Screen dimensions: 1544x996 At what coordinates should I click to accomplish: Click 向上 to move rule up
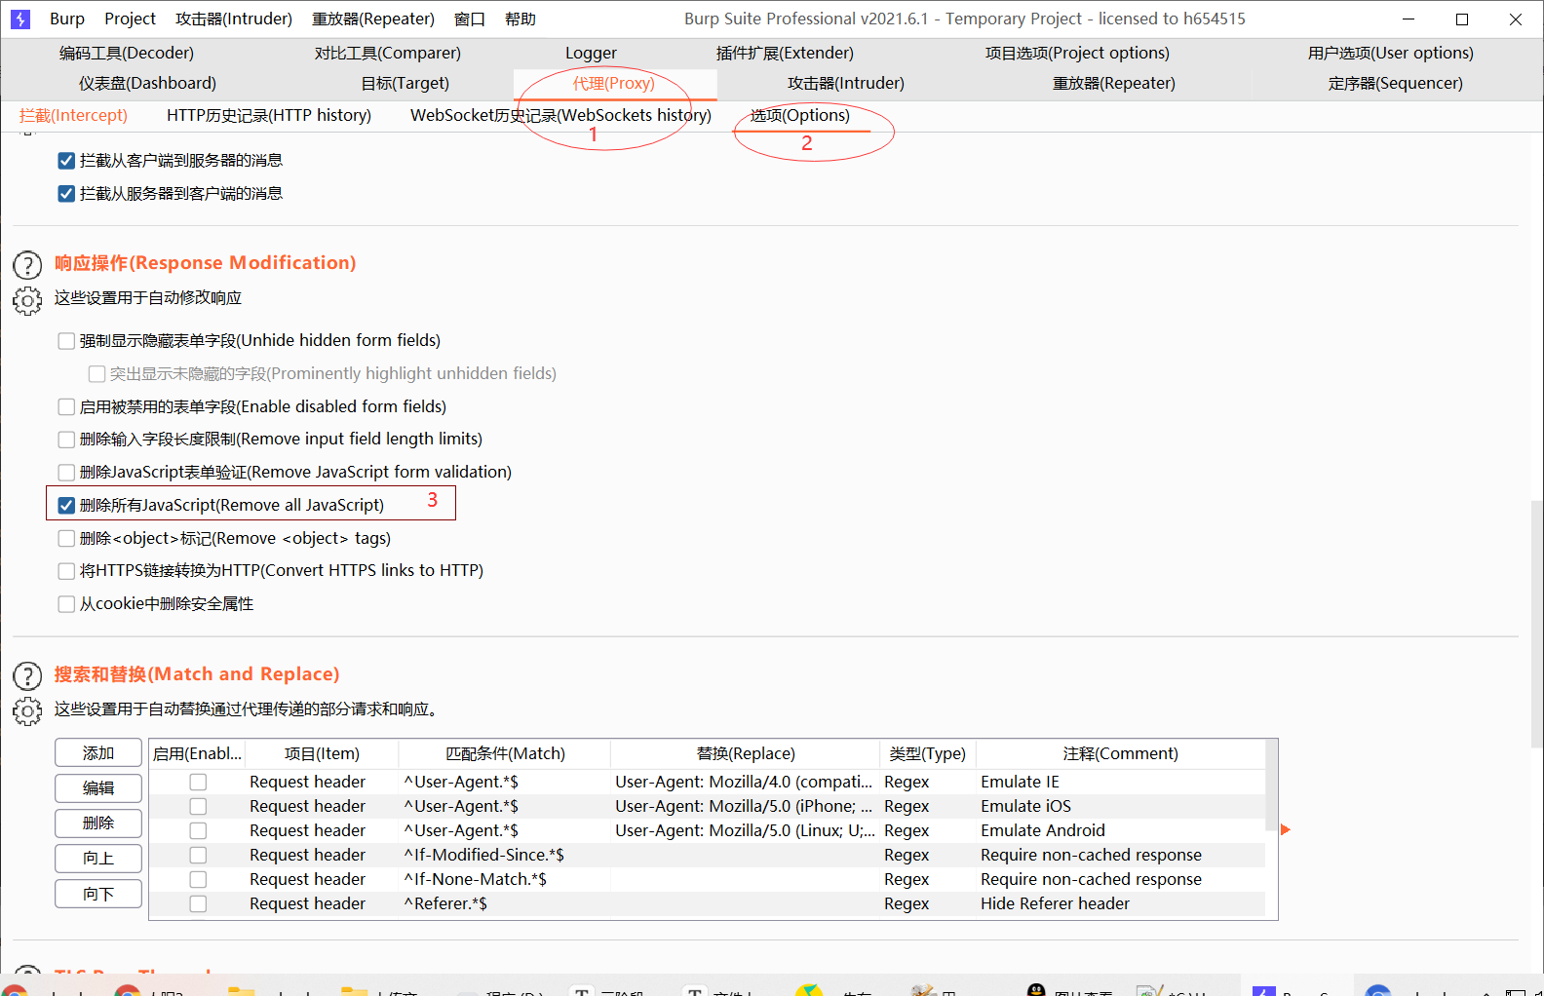pos(98,859)
